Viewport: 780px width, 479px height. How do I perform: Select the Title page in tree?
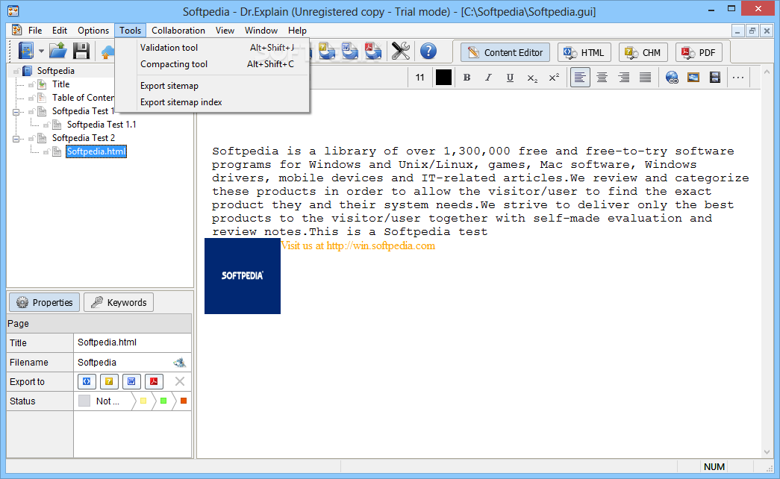pyautogui.click(x=60, y=84)
